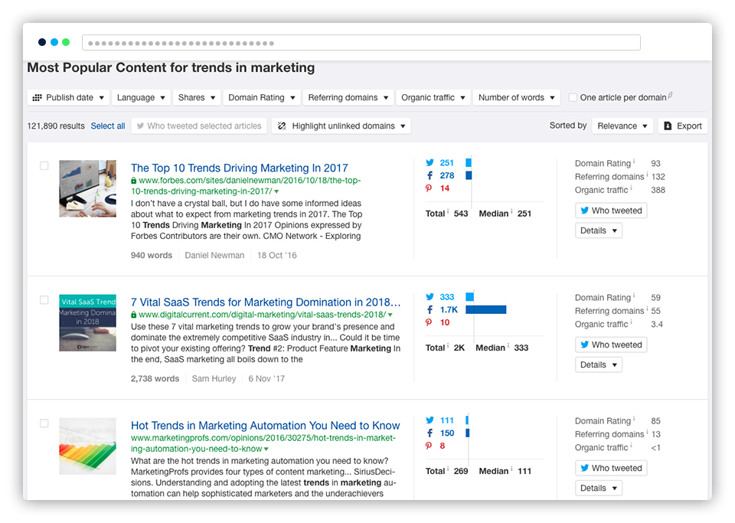
Task: Click the Highlight unlinked domains link icon
Action: (282, 126)
